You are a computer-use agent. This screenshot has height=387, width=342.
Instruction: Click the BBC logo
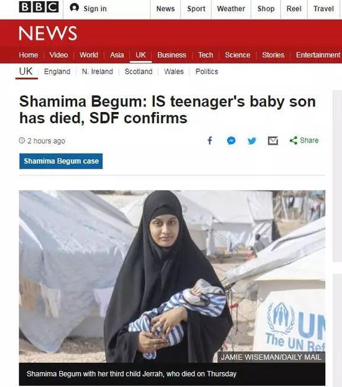click(x=39, y=7)
